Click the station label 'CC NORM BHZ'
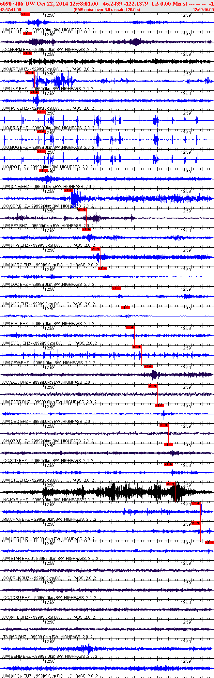Image resolution: width=214 pixels, height=678 pixels. tap(17, 50)
